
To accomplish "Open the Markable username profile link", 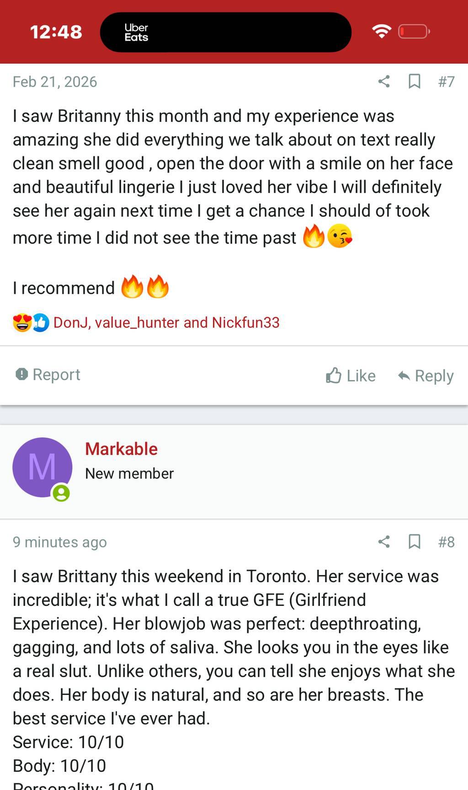I will [121, 449].
